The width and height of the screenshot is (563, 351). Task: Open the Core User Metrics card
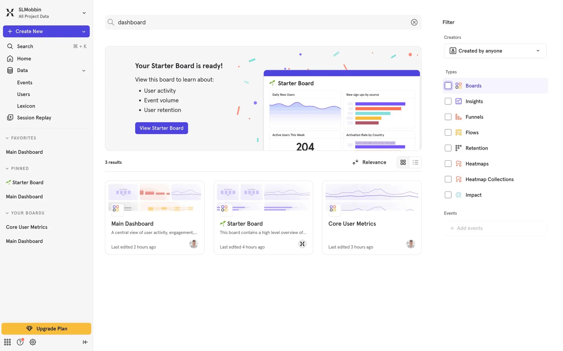[x=372, y=218]
